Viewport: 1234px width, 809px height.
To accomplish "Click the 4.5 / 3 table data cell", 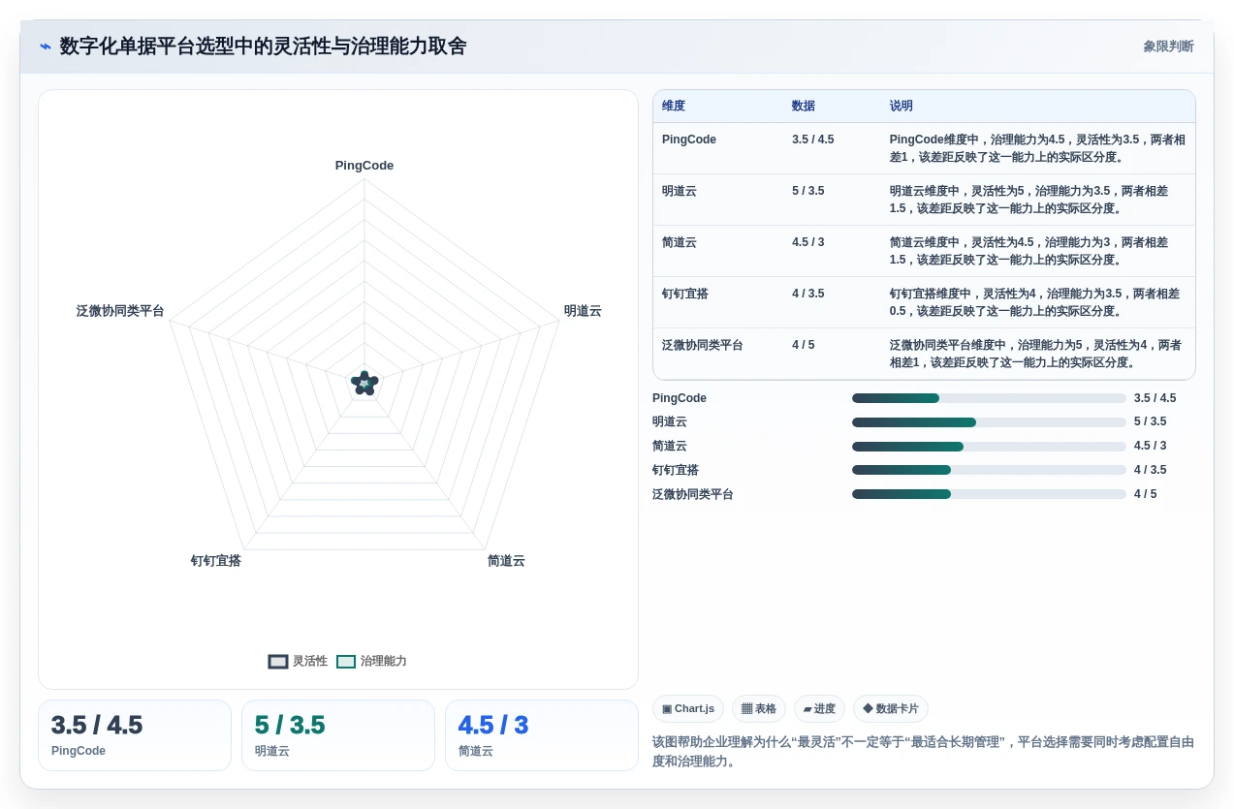I will pyautogui.click(x=832, y=251).
